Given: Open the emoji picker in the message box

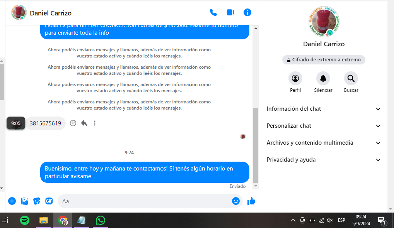Looking at the screenshot, I should [235, 201].
